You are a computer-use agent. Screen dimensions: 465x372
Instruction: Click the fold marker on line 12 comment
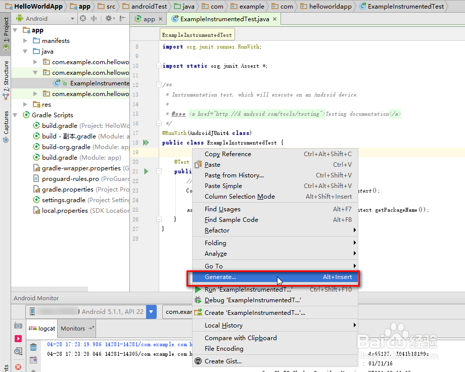tap(159, 85)
